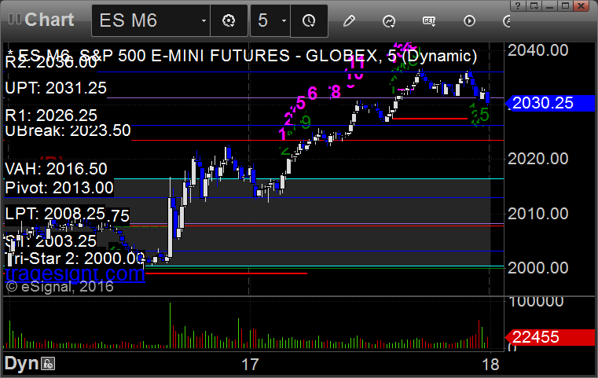Open the time template clock icon

[x=309, y=20]
